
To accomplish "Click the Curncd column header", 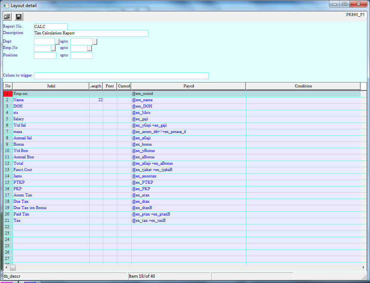I will [x=124, y=86].
